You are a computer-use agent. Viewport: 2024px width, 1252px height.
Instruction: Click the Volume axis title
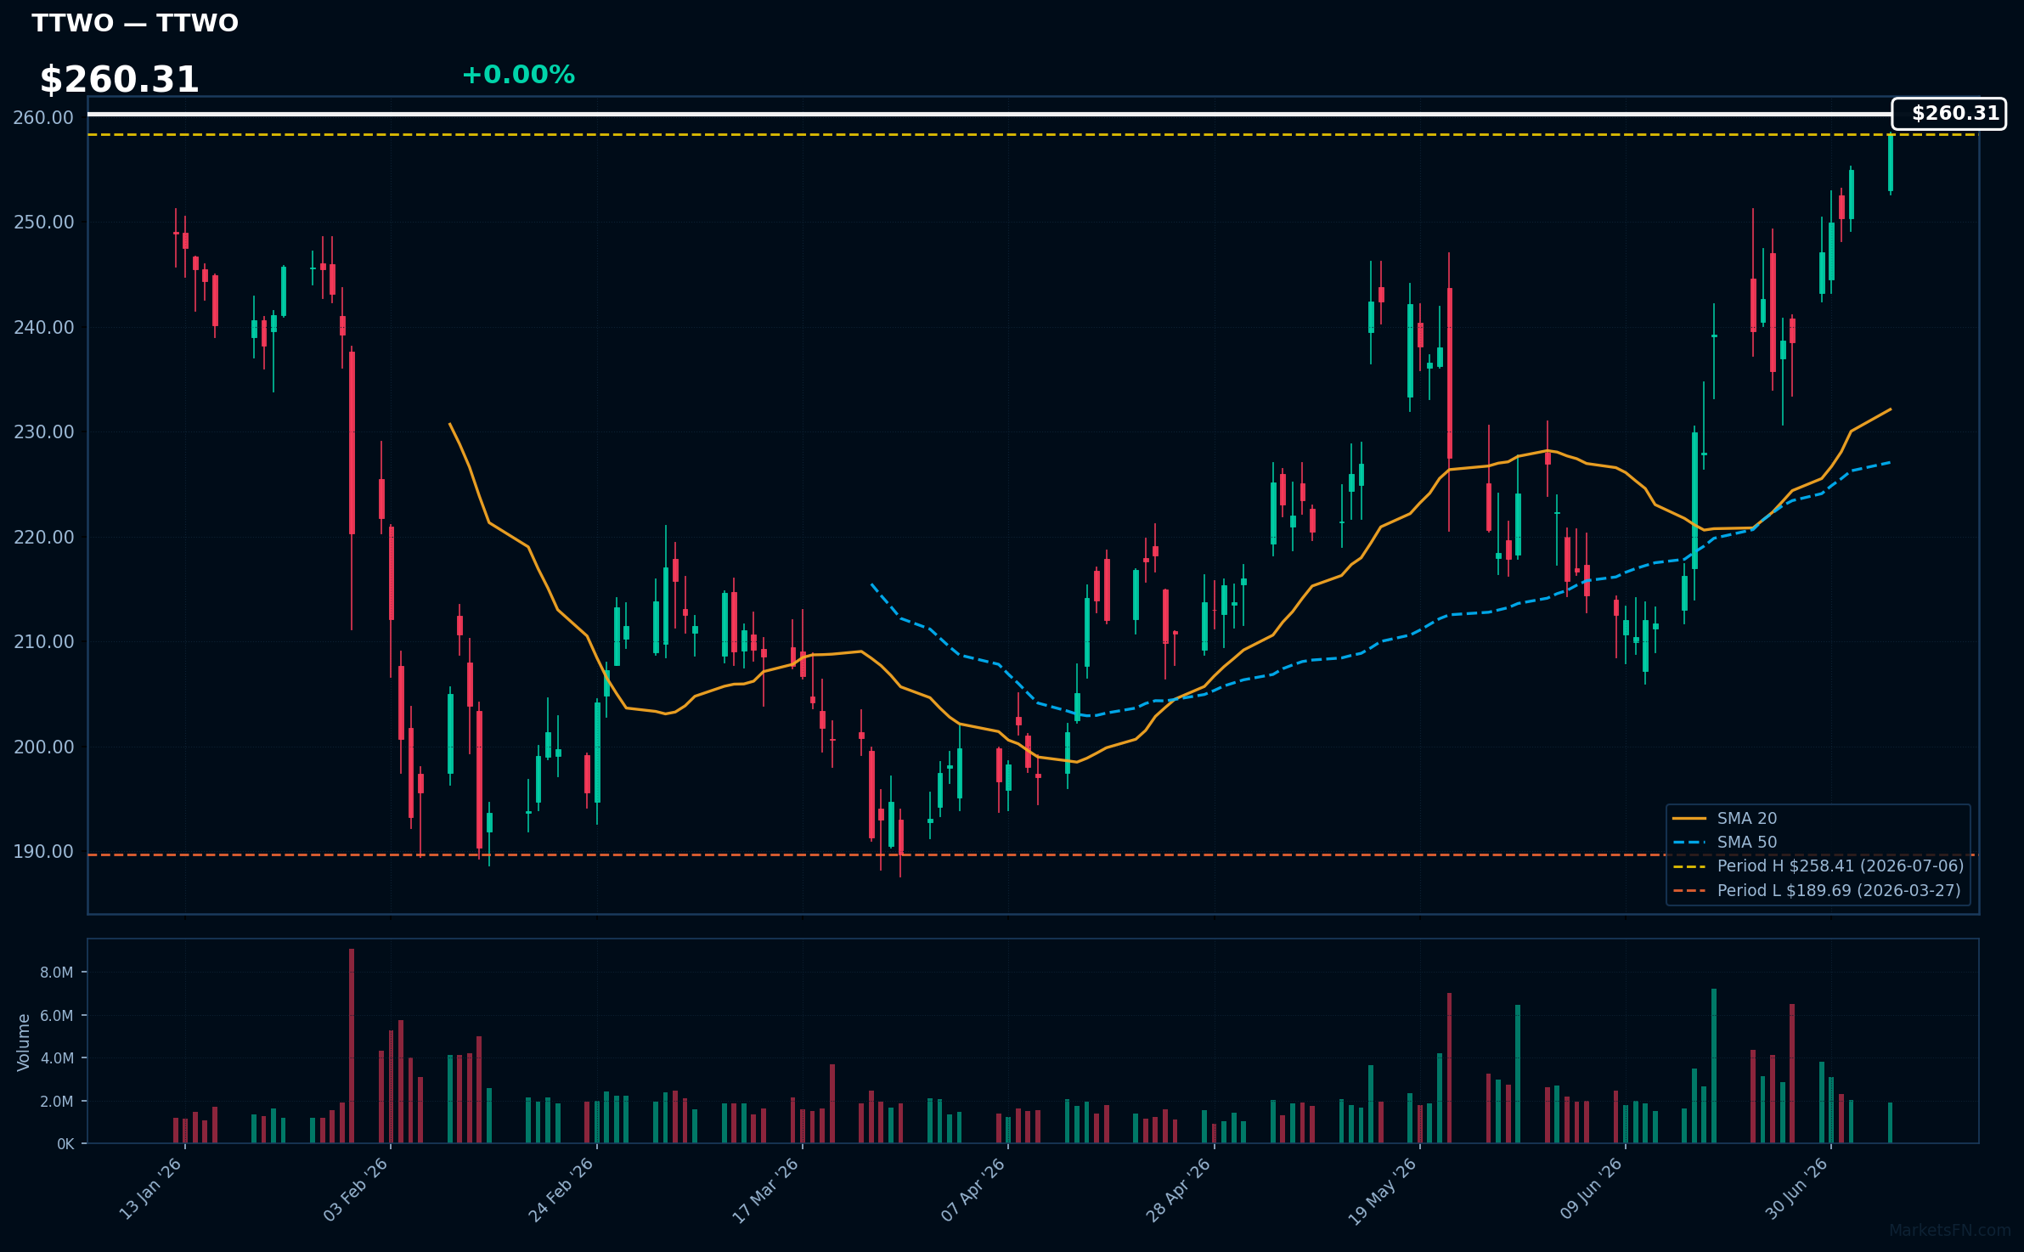(23, 1041)
